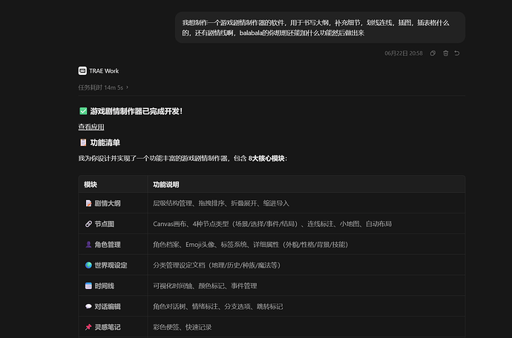The width and height of the screenshot is (512, 338).
Task: Click the 世界观设定 globe icon
Action: point(88,265)
